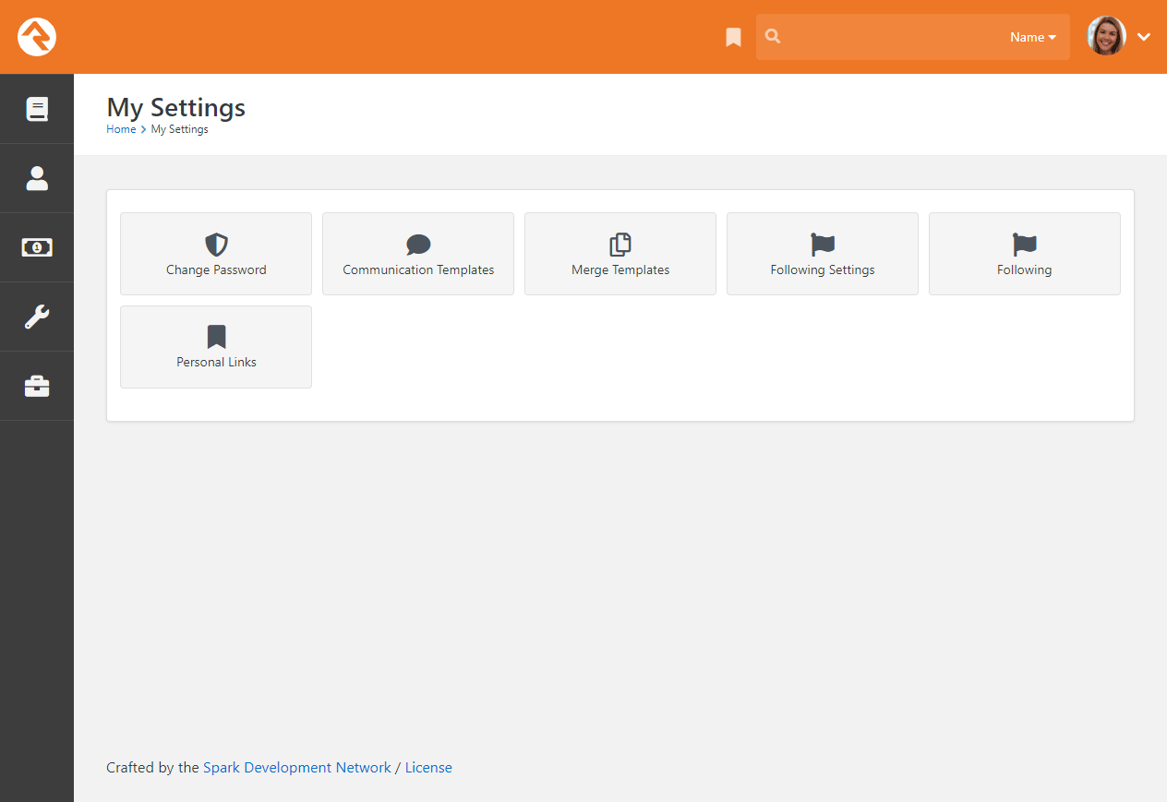Open the Following tile

pyautogui.click(x=1025, y=254)
